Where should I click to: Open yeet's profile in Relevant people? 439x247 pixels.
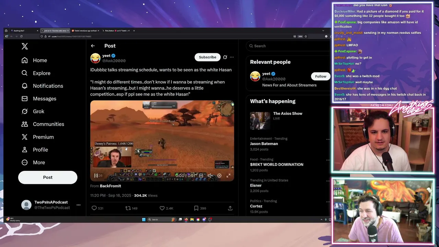click(266, 74)
